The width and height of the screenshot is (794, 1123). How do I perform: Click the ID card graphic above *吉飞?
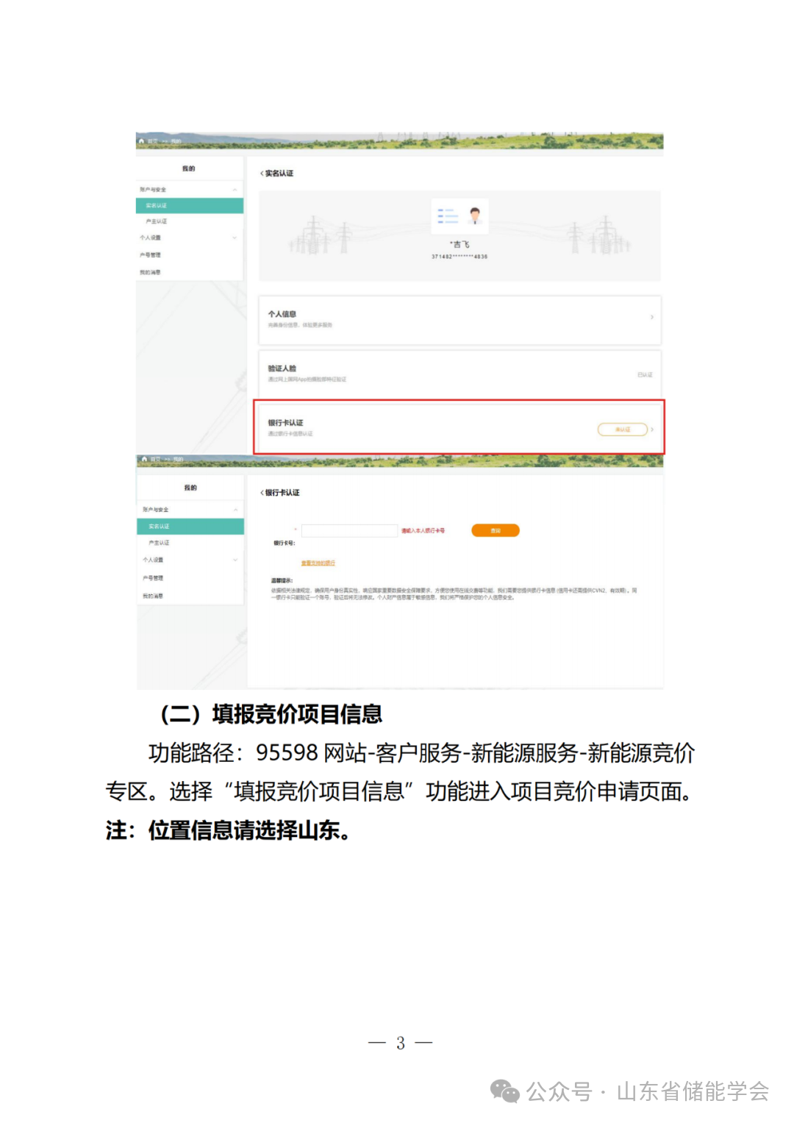pyautogui.click(x=459, y=216)
